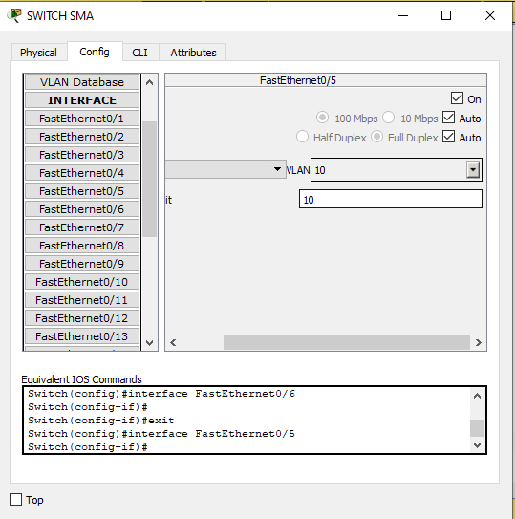Open the VLAN Database settings
Screen dimensions: 515x519
(x=82, y=82)
